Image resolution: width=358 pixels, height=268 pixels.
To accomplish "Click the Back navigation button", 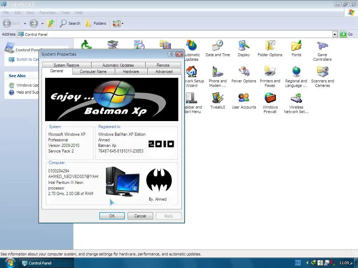I will (x=12, y=23).
